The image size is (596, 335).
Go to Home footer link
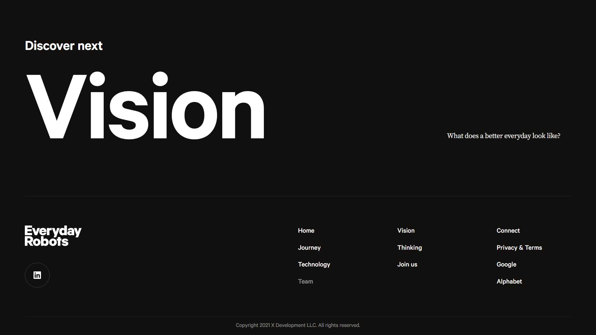click(306, 230)
